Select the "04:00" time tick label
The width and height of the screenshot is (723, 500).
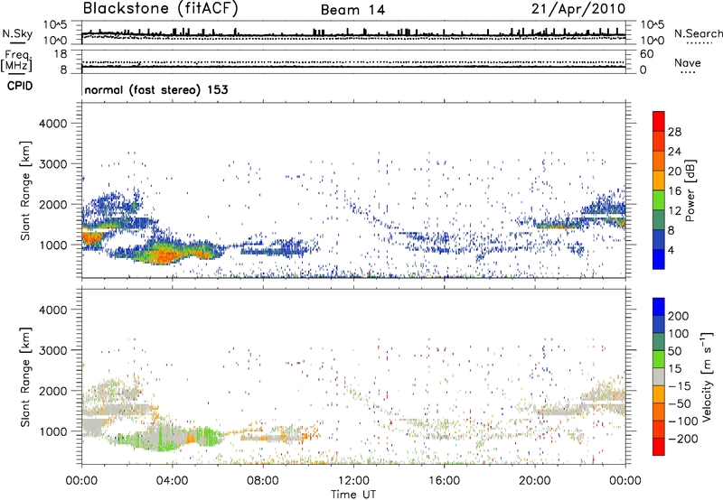[x=172, y=481]
